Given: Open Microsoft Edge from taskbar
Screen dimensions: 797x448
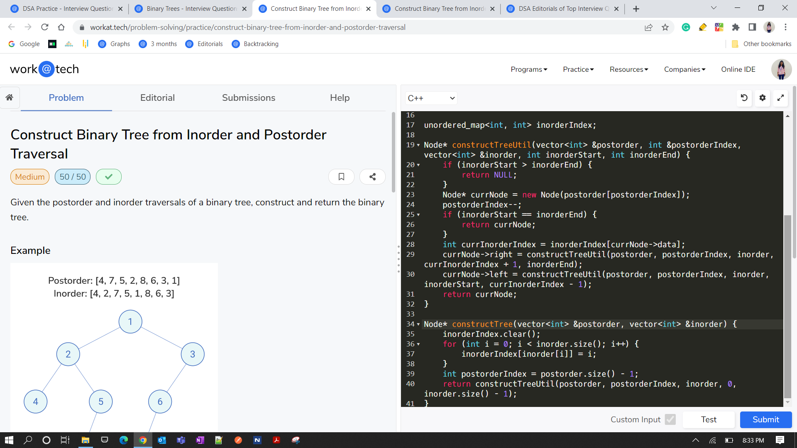Looking at the screenshot, I should pyautogui.click(x=124, y=440).
